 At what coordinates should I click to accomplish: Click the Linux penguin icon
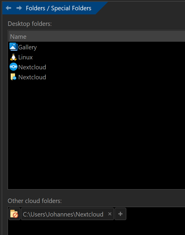[13, 57]
